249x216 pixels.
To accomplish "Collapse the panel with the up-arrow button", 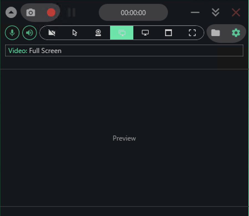I will click(11, 12).
